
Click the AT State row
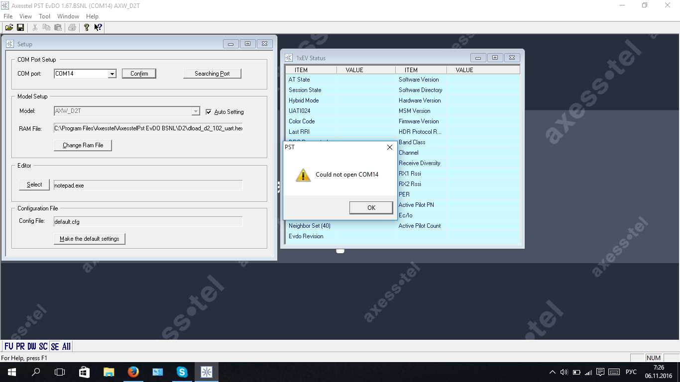341,80
